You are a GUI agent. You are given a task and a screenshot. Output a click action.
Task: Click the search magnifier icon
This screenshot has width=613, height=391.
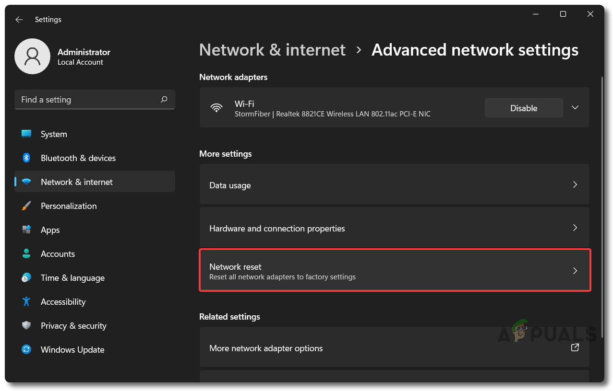[164, 100]
